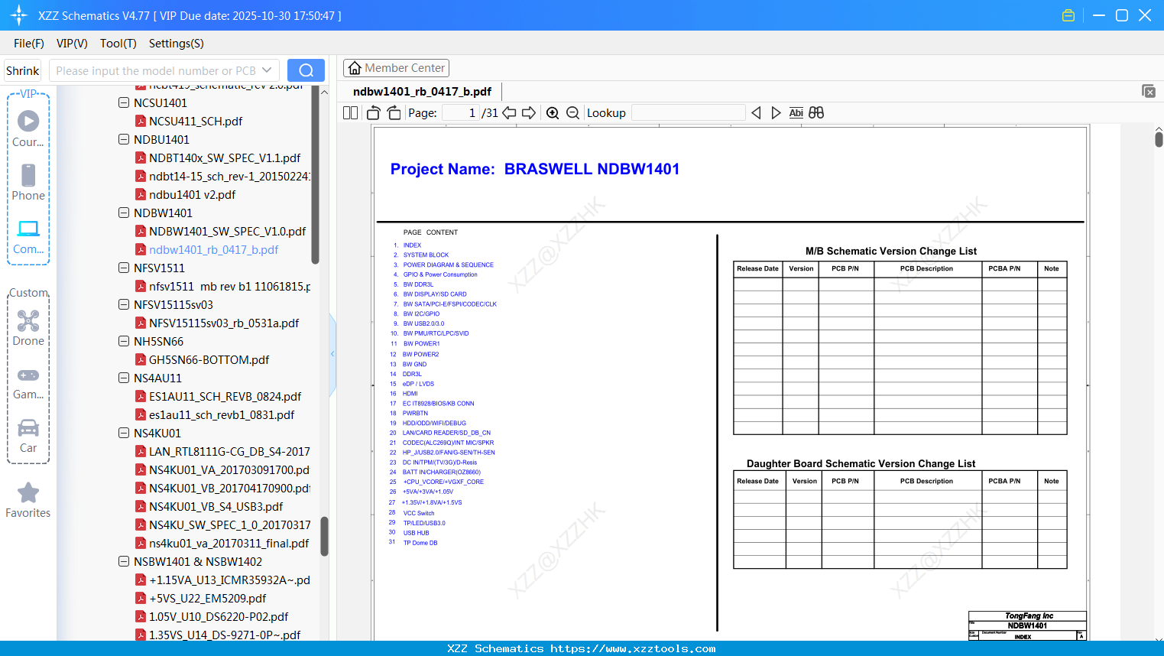Click the XZZ Schematics app logo
1164x656 pixels.
pos(19,15)
